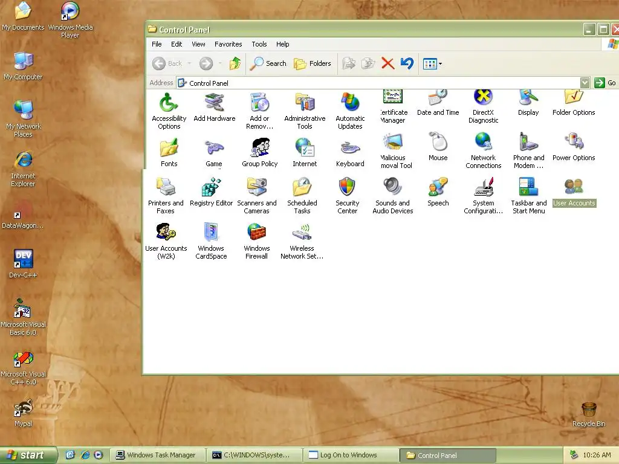Open the Windows Firewall icon
Viewport: 619px width, 464px height.
click(256, 241)
